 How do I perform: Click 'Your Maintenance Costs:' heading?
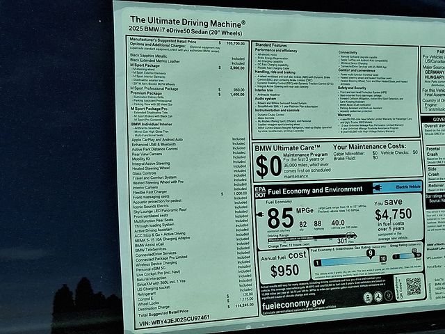coord(369,147)
